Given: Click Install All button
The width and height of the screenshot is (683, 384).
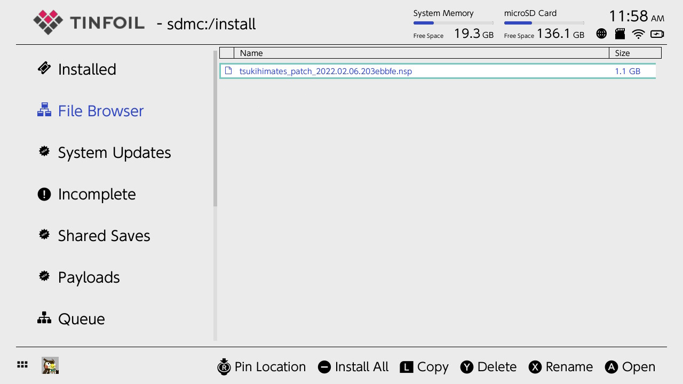Looking at the screenshot, I should (353, 367).
